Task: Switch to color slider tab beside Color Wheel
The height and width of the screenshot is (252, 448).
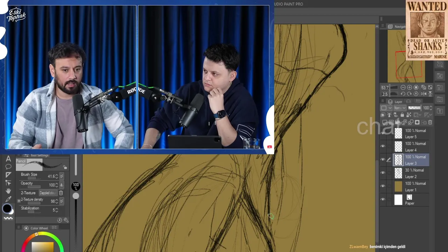Action: pyautogui.click(x=54, y=228)
